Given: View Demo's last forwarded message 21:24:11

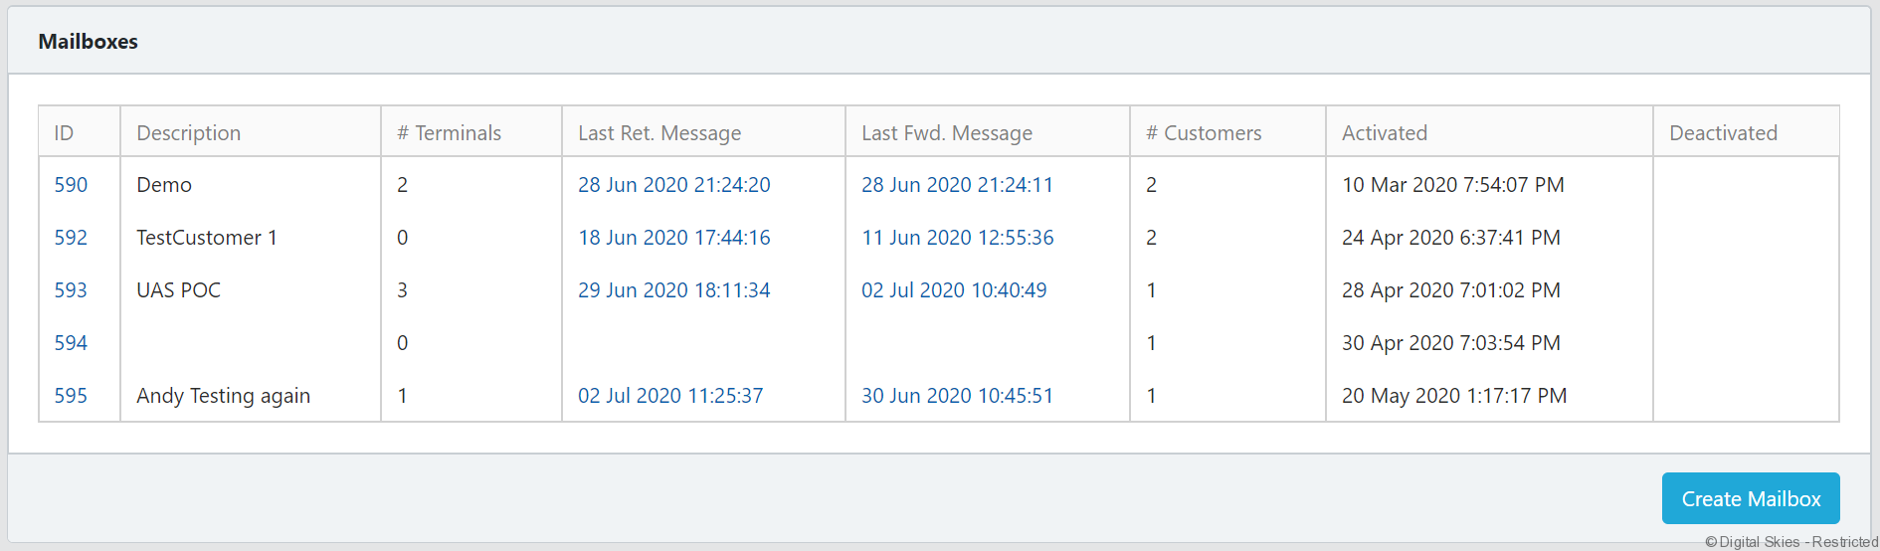Looking at the screenshot, I should (x=956, y=185).
